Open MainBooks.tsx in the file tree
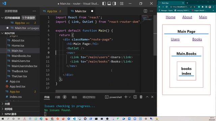Screen dimensions: 216x121 pyautogui.click(x=21, y=56)
